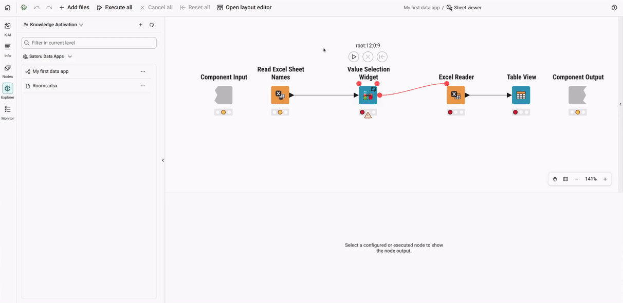
Task: Select the Component Output node
Action: (x=578, y=95)
